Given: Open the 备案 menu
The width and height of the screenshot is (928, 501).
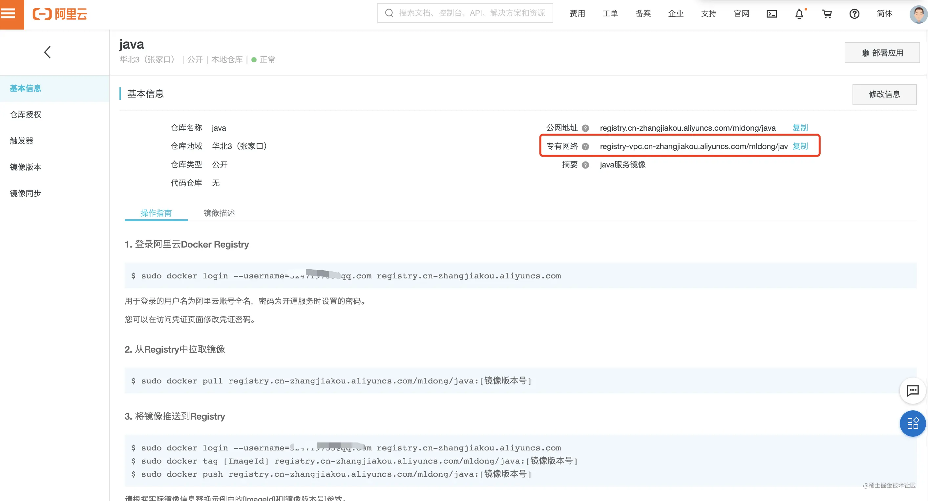Looking at the screenshot, I should (x=643, y=14).
